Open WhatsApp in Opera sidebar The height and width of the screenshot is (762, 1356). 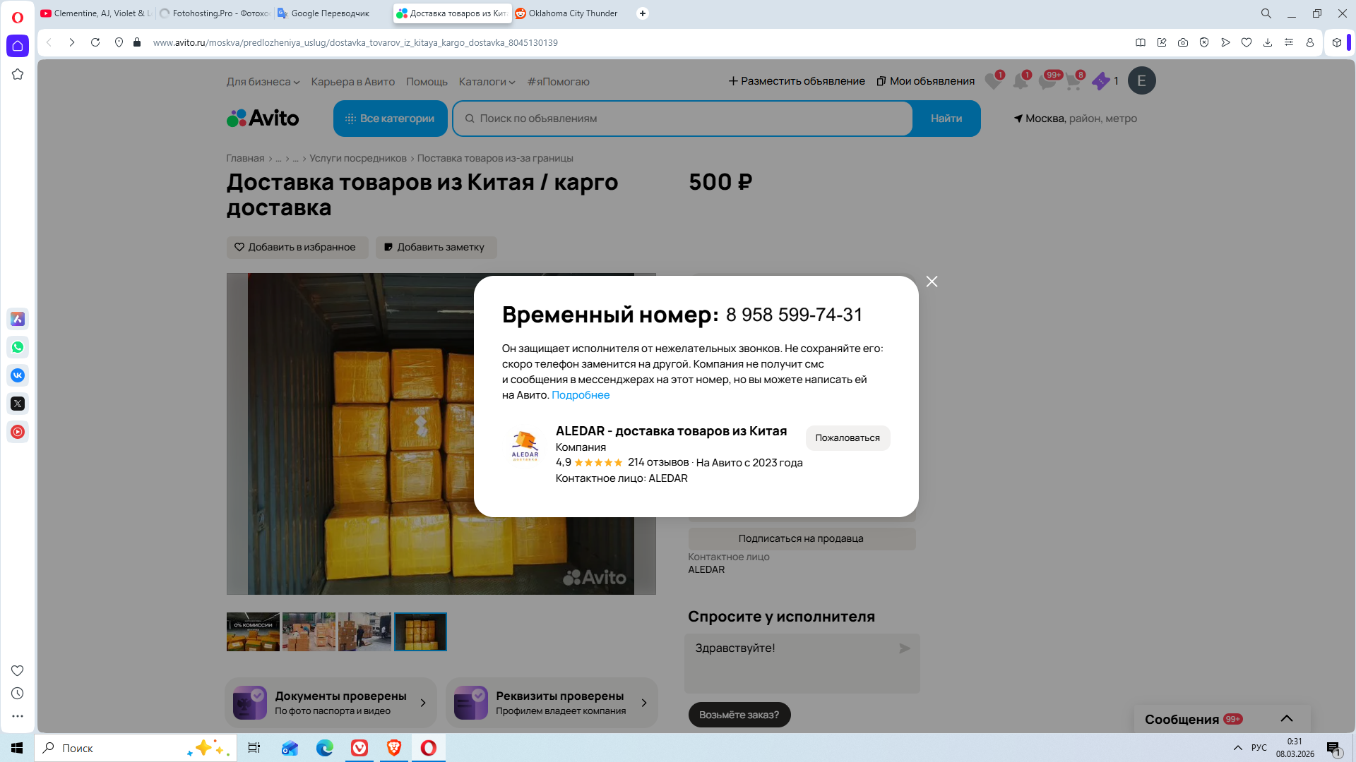click(x=18, y=347)
